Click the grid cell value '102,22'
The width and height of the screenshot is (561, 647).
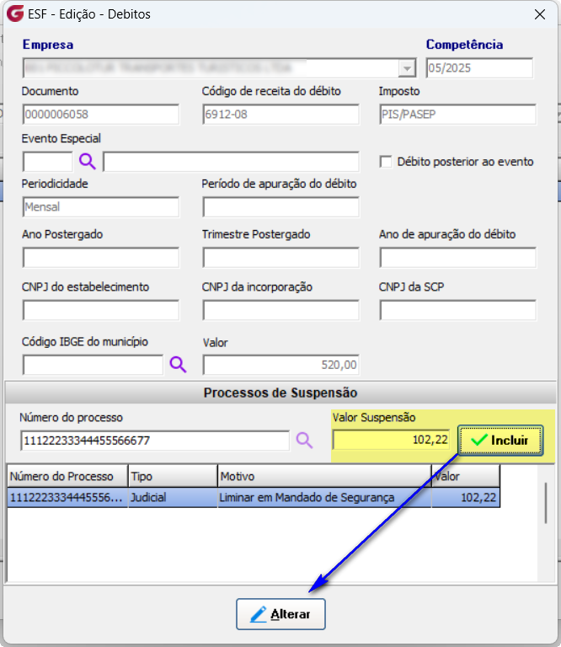click(466, 498)
